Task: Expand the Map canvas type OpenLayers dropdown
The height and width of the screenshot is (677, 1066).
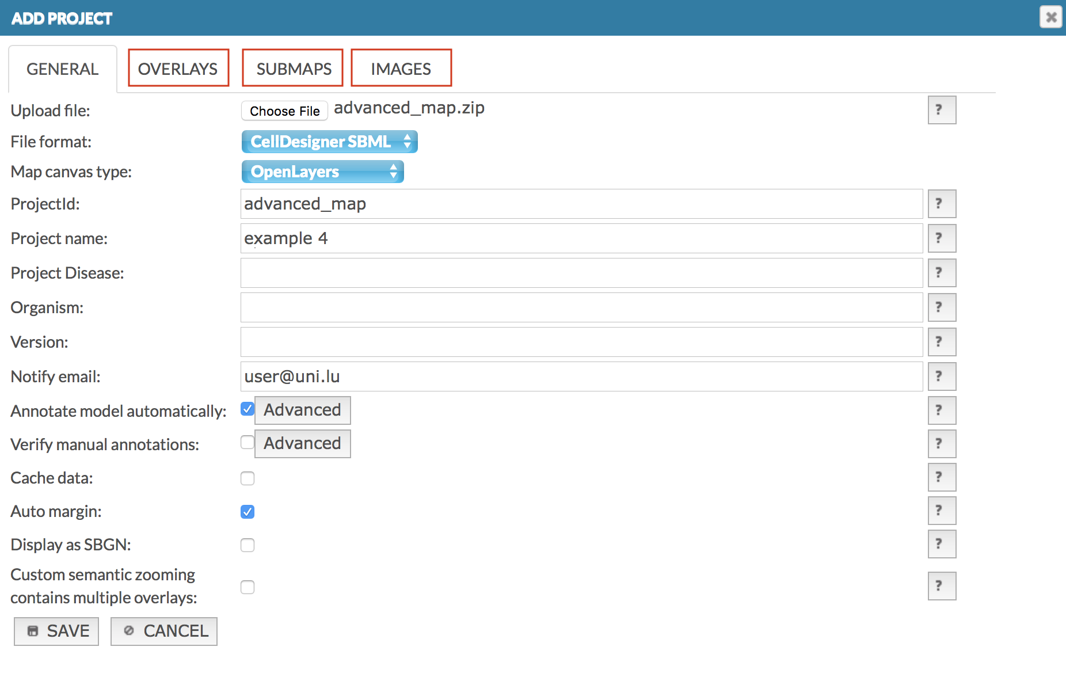Action: point(322,172)
